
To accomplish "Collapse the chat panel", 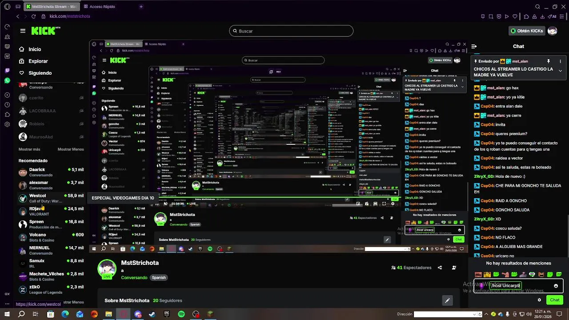I will 474,46.
